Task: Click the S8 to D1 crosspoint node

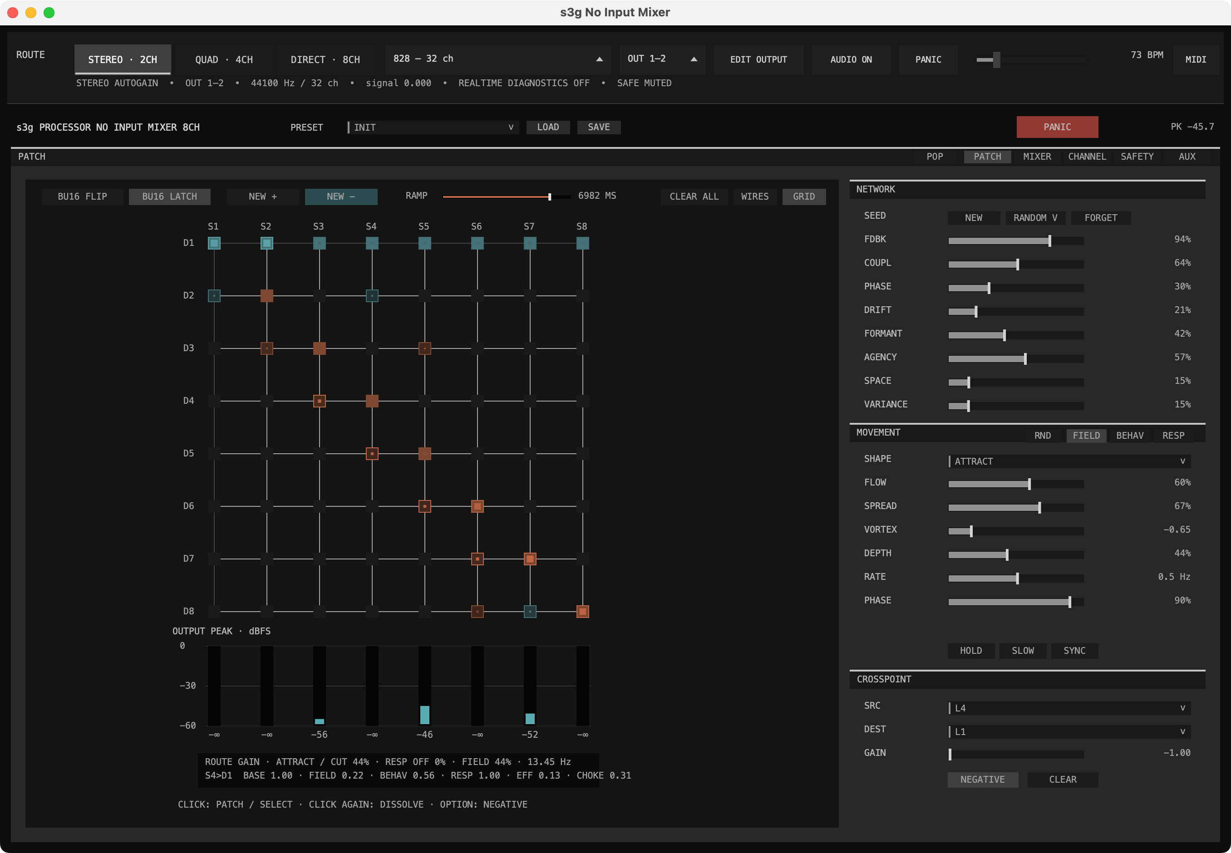Action: tap(583, 243)
